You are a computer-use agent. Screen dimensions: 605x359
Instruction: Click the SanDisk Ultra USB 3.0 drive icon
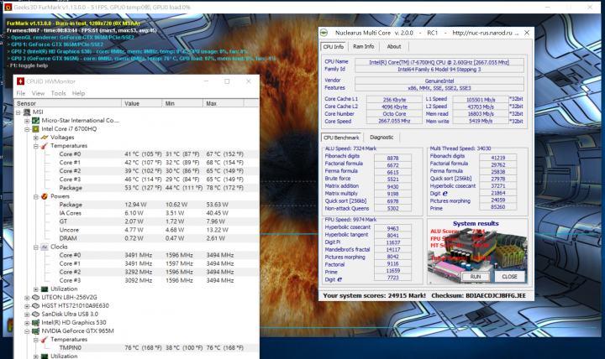[35, 315]
